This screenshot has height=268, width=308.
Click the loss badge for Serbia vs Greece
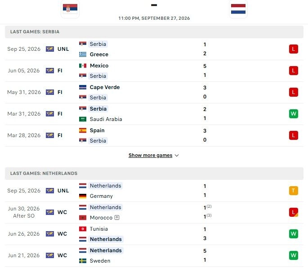(294, 49)
